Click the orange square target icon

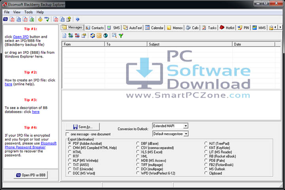pyautogui.click(x=99, y=36)
